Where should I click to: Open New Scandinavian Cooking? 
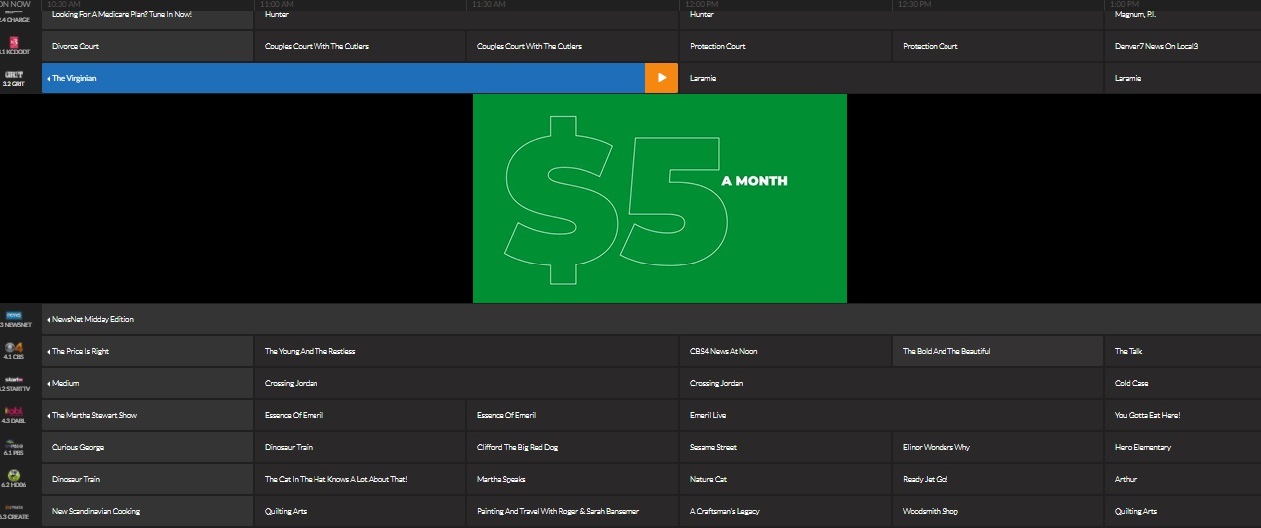[147, 511]
